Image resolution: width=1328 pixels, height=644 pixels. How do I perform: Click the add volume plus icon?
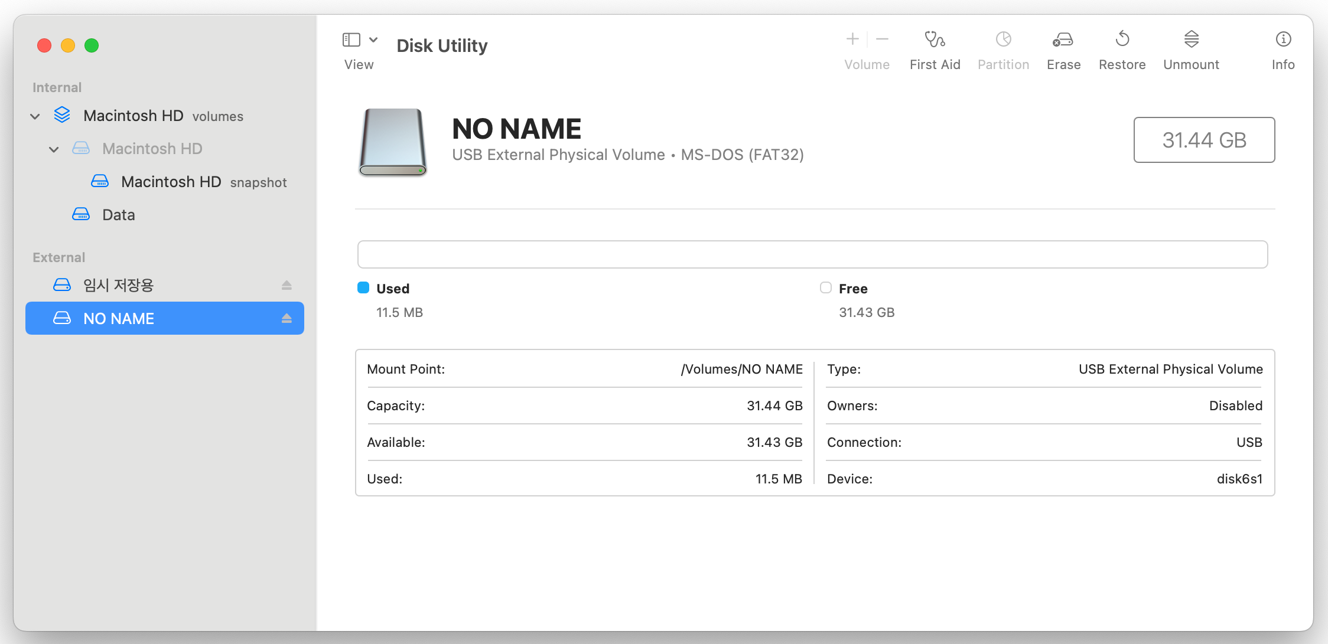[x=852, y=40]
